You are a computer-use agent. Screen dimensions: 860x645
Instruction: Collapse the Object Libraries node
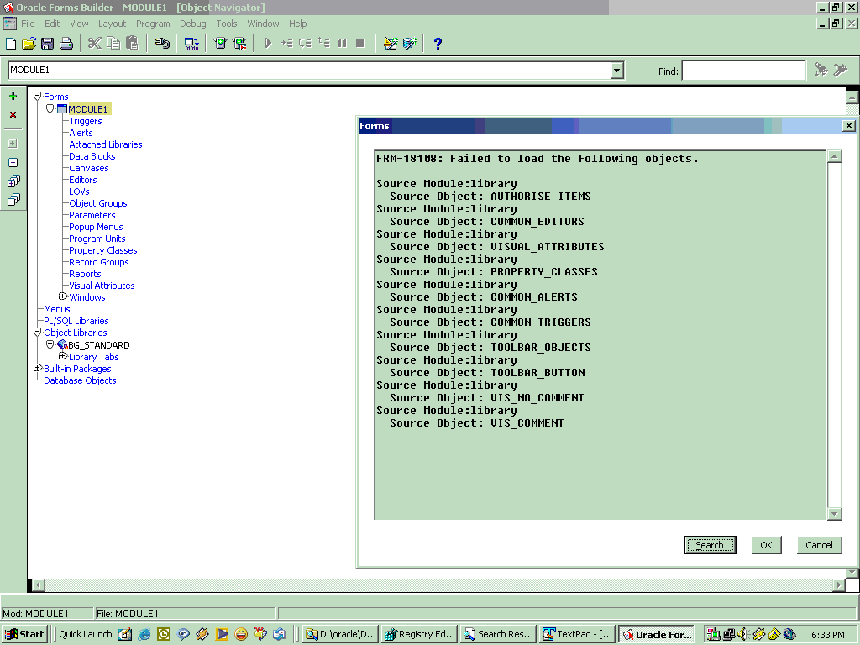click(37, 333)
